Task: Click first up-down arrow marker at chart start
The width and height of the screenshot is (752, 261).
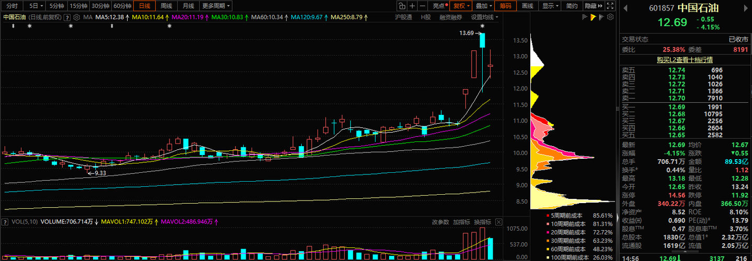Action: coord(13,26)
